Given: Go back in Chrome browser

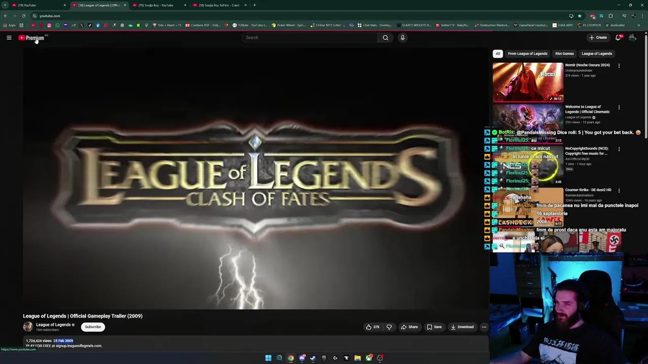Looking at the screenshot, I should 6,16.
